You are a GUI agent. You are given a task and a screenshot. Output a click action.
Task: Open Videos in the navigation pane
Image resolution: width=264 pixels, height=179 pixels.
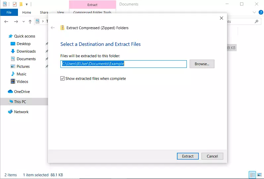(22, 82)
